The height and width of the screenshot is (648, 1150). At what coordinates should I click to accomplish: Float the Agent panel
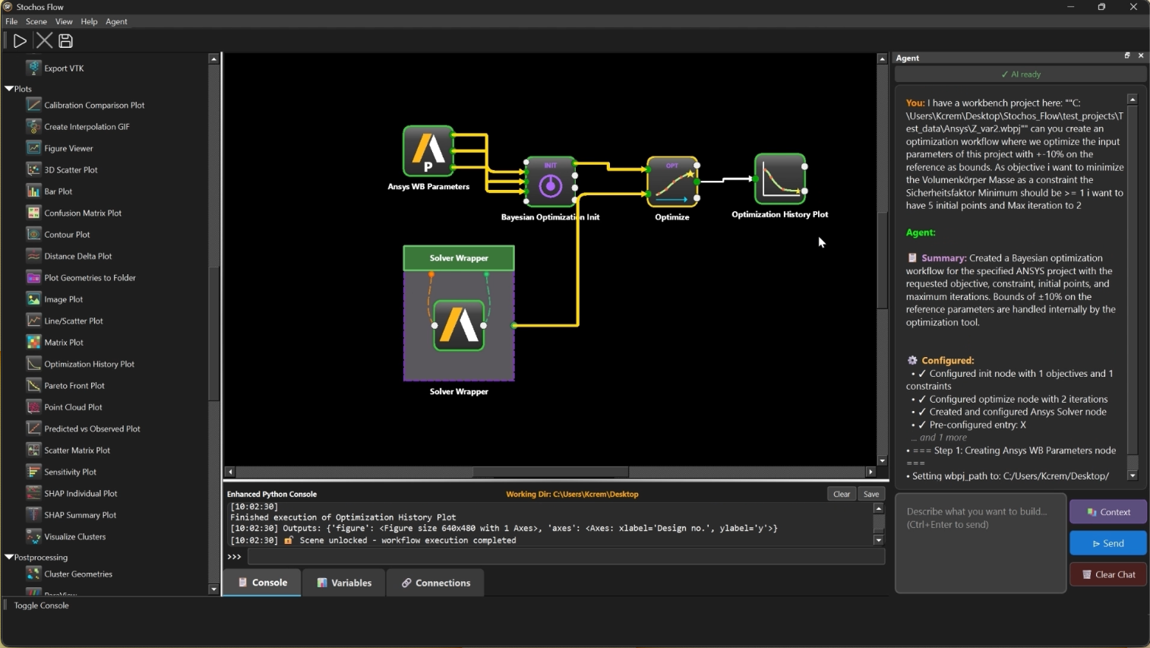1127,55
